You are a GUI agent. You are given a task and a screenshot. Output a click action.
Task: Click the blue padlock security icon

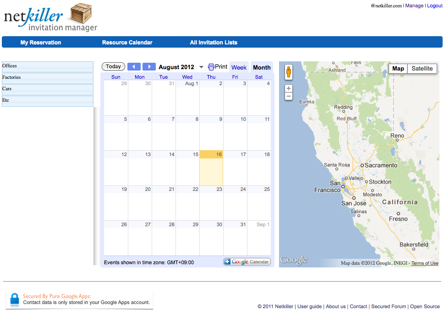point(15,300)
